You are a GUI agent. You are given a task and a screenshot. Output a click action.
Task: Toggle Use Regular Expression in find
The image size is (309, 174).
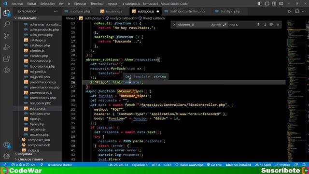(x=225, y=25)
